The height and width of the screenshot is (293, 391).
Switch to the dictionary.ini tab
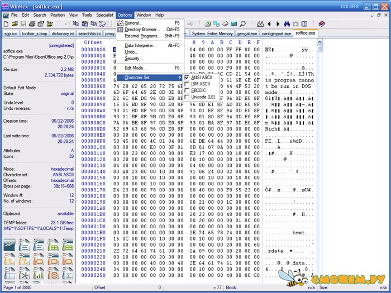[63, 33]
